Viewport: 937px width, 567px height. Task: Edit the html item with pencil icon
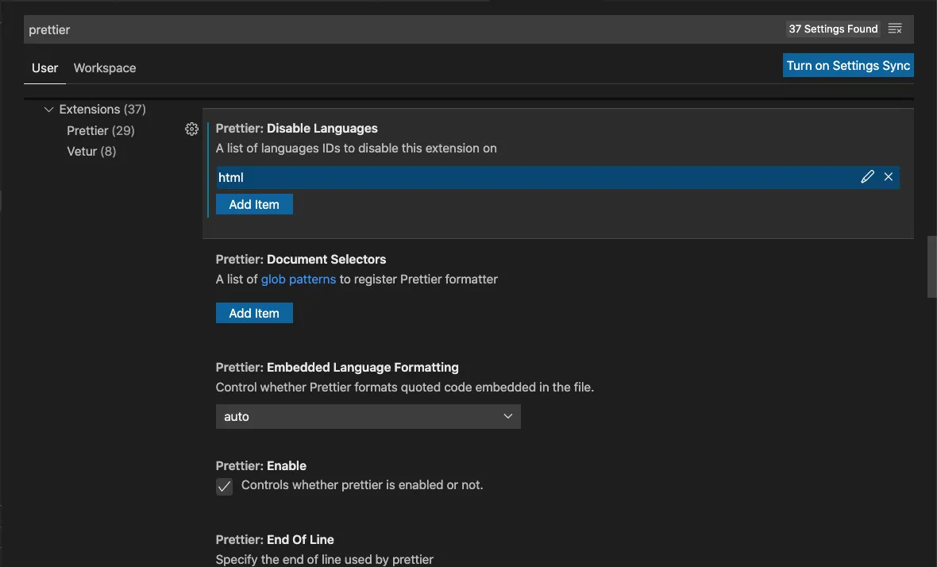coord(867,177)
